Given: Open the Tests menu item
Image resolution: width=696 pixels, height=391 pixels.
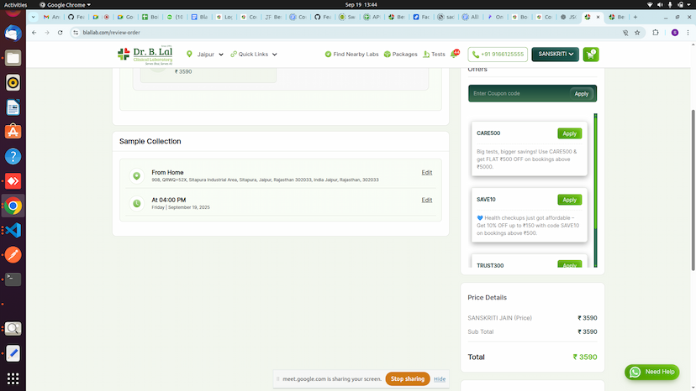Looking at the screenshot, I should [x=434, y=55].
